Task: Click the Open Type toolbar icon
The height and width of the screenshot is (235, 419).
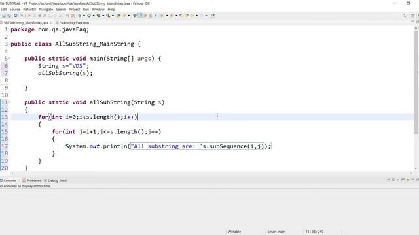Action: [118, 16]
